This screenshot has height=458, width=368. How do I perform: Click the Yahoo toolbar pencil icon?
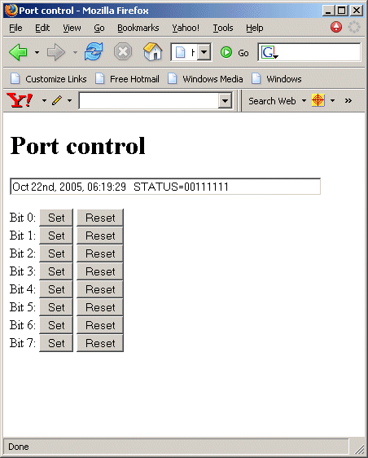(57, 100)
